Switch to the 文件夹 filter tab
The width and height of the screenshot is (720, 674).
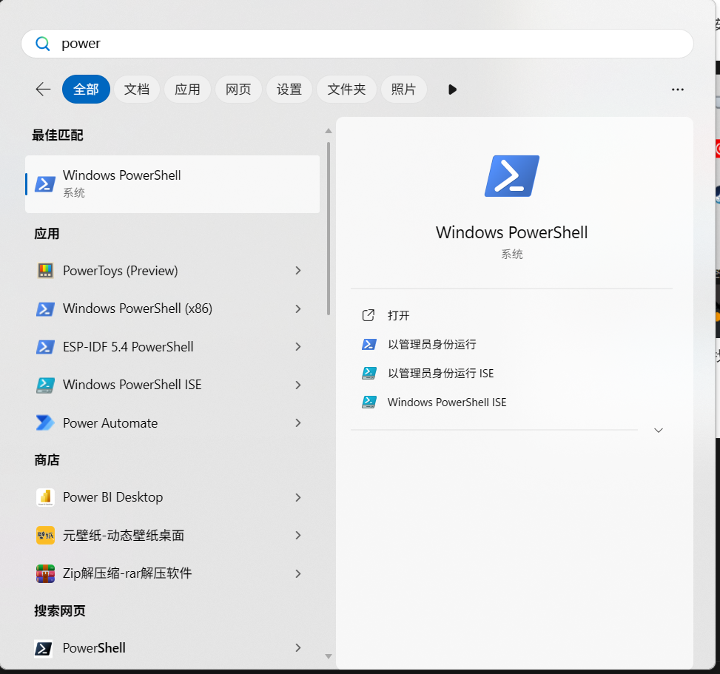click(347, 89)
